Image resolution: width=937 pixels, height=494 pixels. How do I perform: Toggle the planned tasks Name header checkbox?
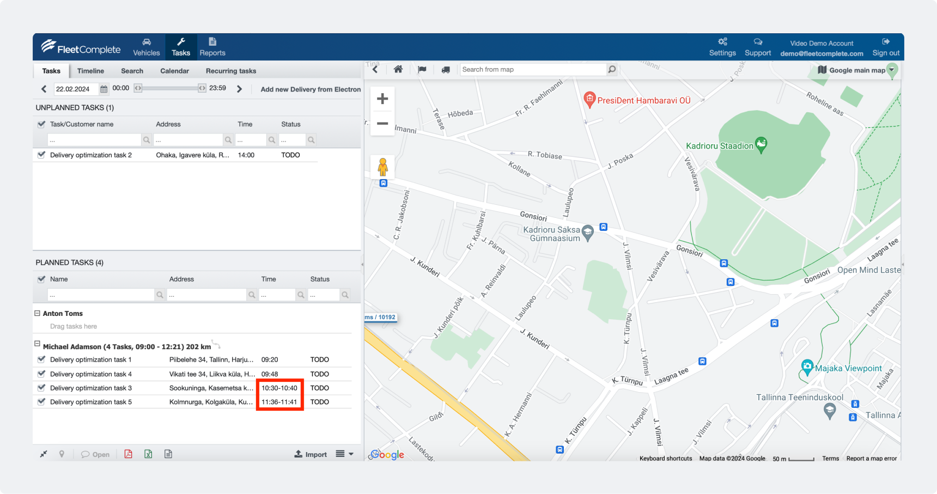point(41,279)
